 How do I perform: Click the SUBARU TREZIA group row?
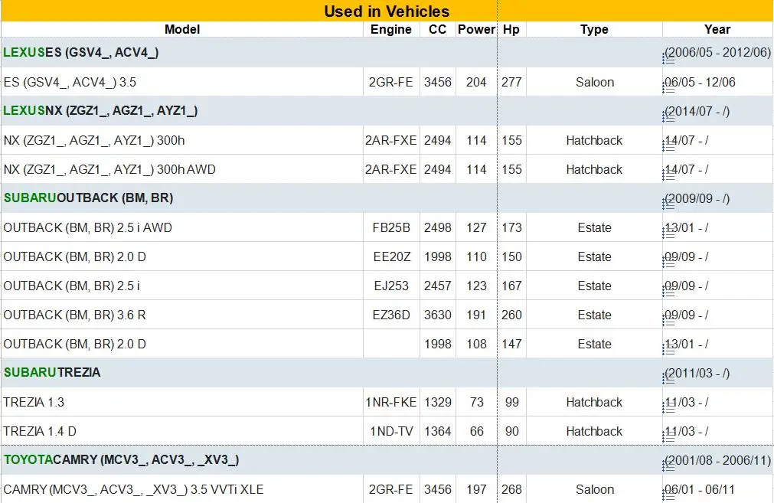pos(387,373)
